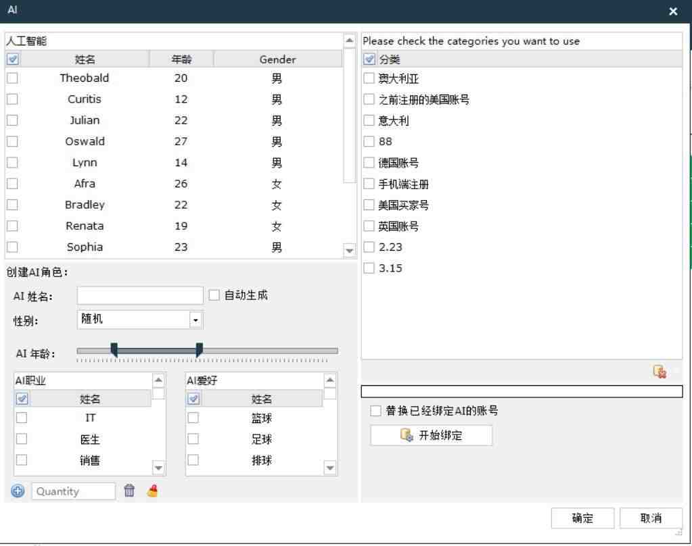
Task: Toggle select-all in AI职业 list header
Action: [x=22, y=399]
